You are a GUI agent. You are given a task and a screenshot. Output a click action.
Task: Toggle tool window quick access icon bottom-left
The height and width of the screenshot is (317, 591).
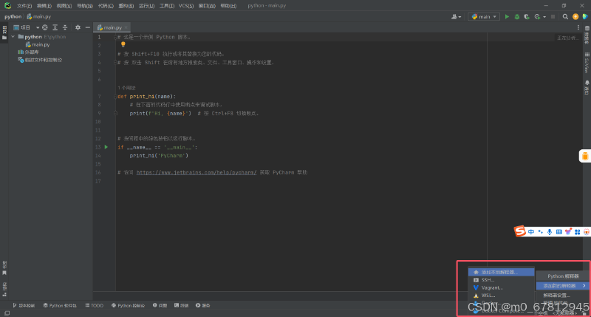point(7,313)
